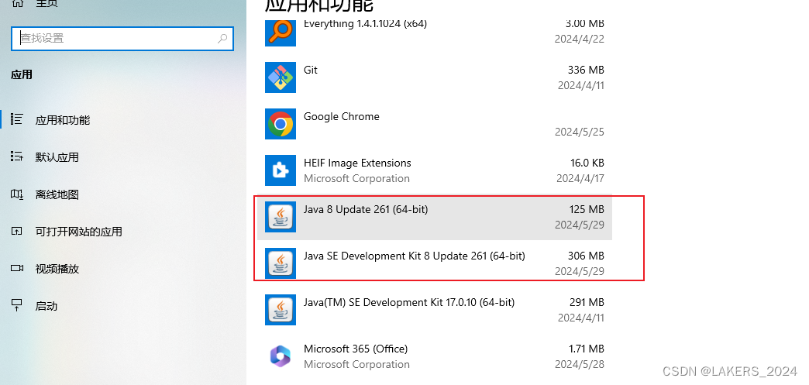Click the Git app icon

pyautogui.click(x=281, y=77)
